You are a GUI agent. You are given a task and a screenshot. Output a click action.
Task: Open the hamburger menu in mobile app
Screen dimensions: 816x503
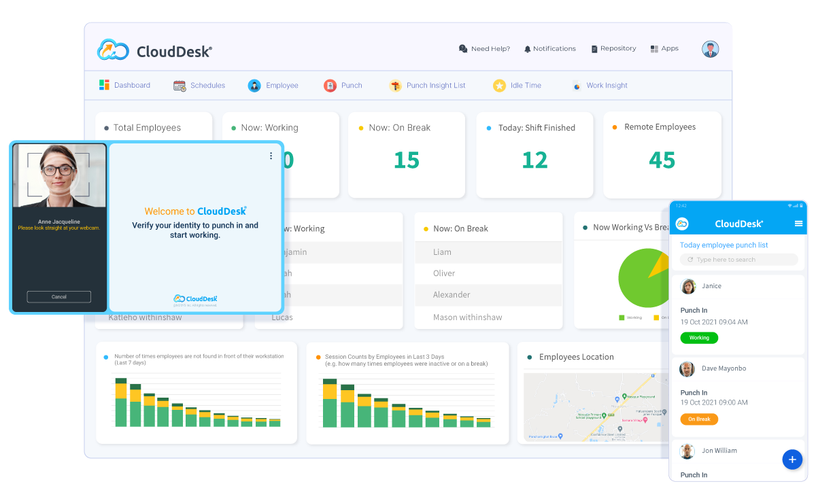coord(798,224)
